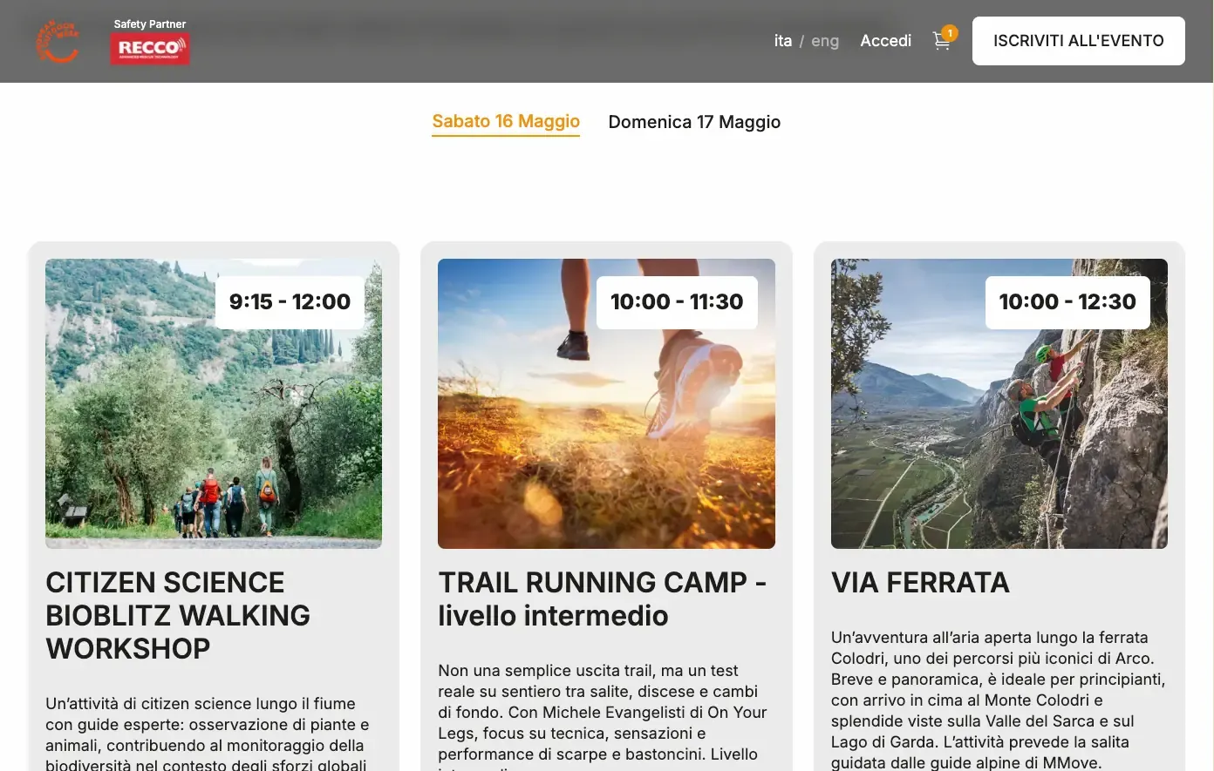Open the shopping cart icon
The height and width of the screenshot is (771, 1214).
click(941, 41)
